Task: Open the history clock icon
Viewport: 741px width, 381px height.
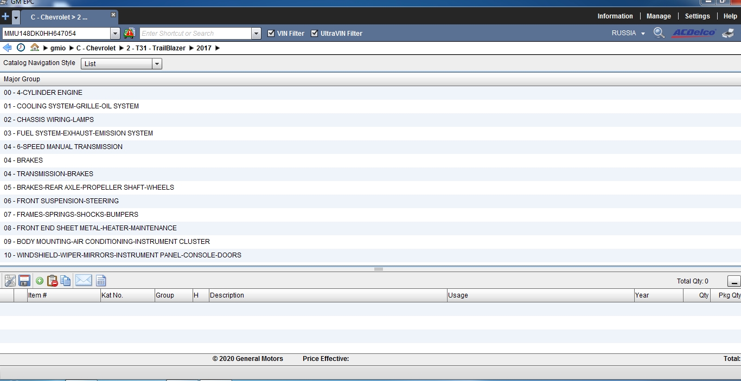Action: [21, 48]
